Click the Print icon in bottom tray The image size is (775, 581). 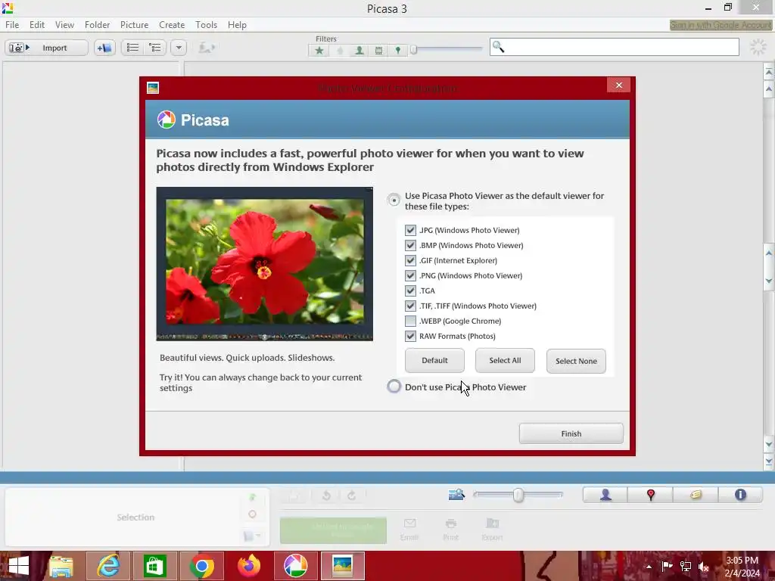(450, 529)
